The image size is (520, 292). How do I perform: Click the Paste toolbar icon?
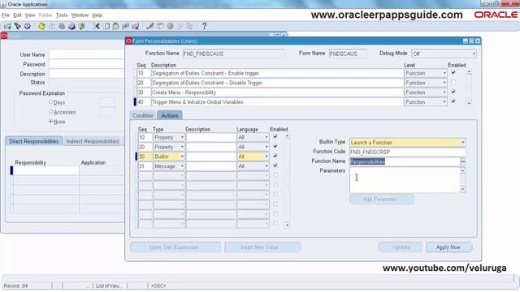coord(115,26)
